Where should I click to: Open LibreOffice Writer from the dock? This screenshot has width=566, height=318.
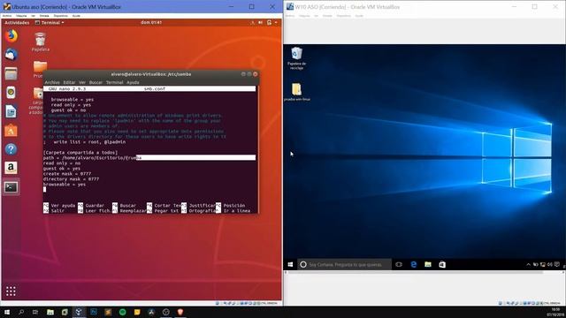[x=11, y=112]
